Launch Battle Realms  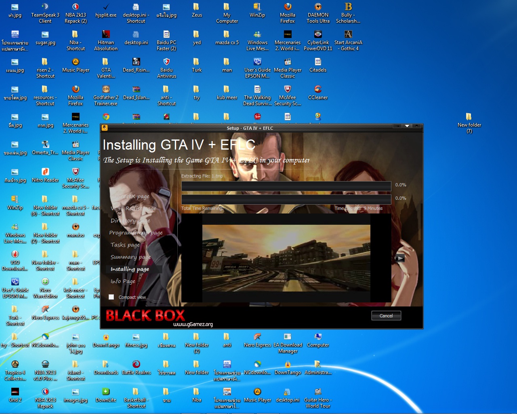tap(136, 368)
